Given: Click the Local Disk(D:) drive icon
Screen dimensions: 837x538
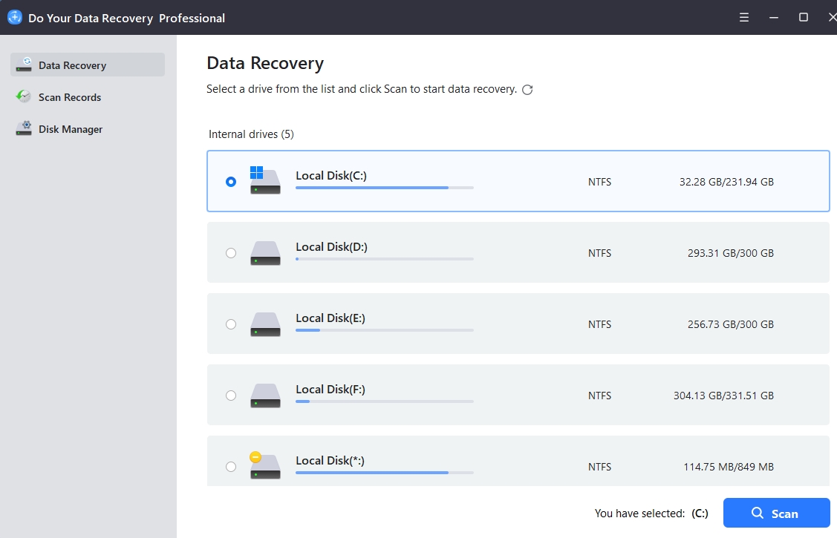Looking at the screenshot, I should [x=265, y=252].
